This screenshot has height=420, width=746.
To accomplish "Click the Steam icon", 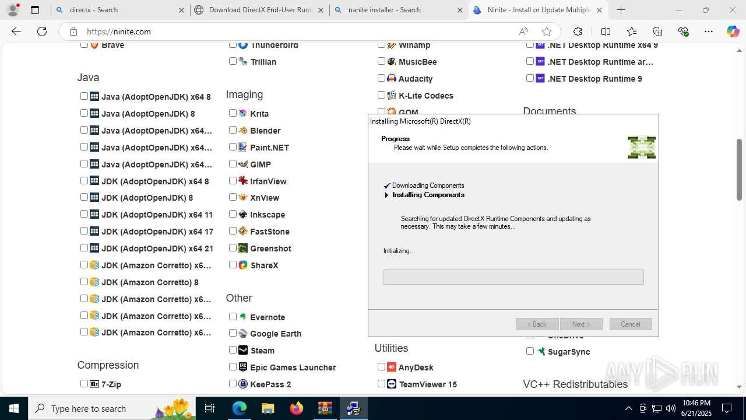I will pos(243,350).
